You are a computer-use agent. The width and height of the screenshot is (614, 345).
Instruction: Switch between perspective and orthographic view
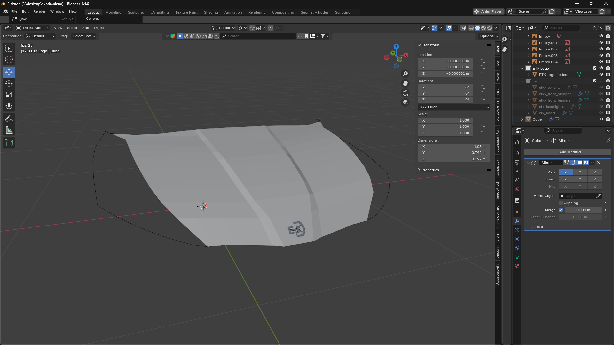tap(405, 103)
